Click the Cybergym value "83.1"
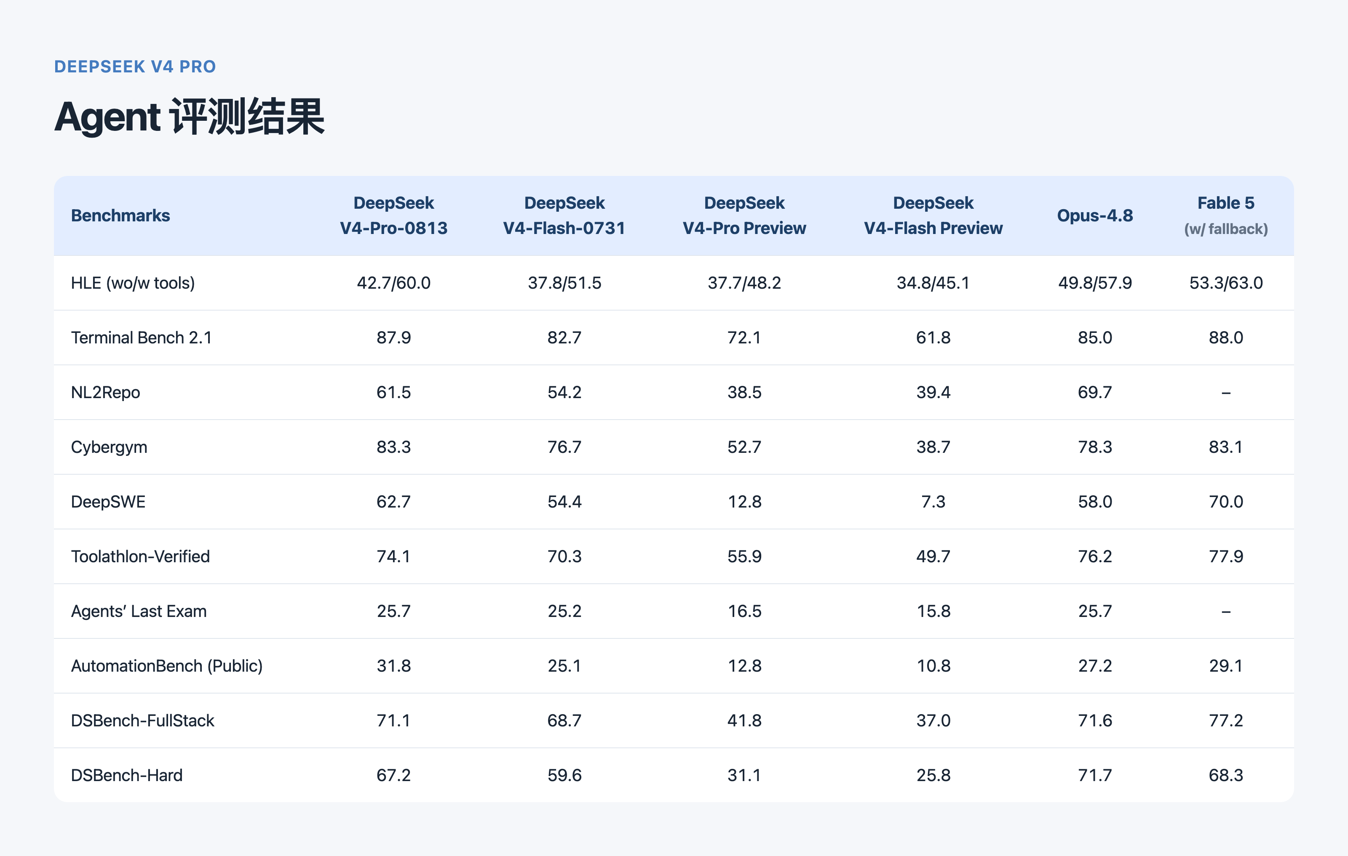 pyautogui.click(x=1226, y=447)
